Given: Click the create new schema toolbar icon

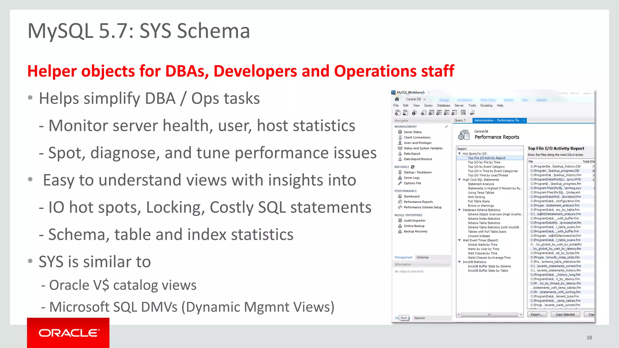Looking at the screenshot, I should click(424, 113).
